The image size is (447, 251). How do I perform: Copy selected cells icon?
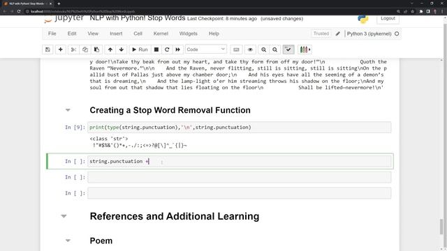point(85,50)
